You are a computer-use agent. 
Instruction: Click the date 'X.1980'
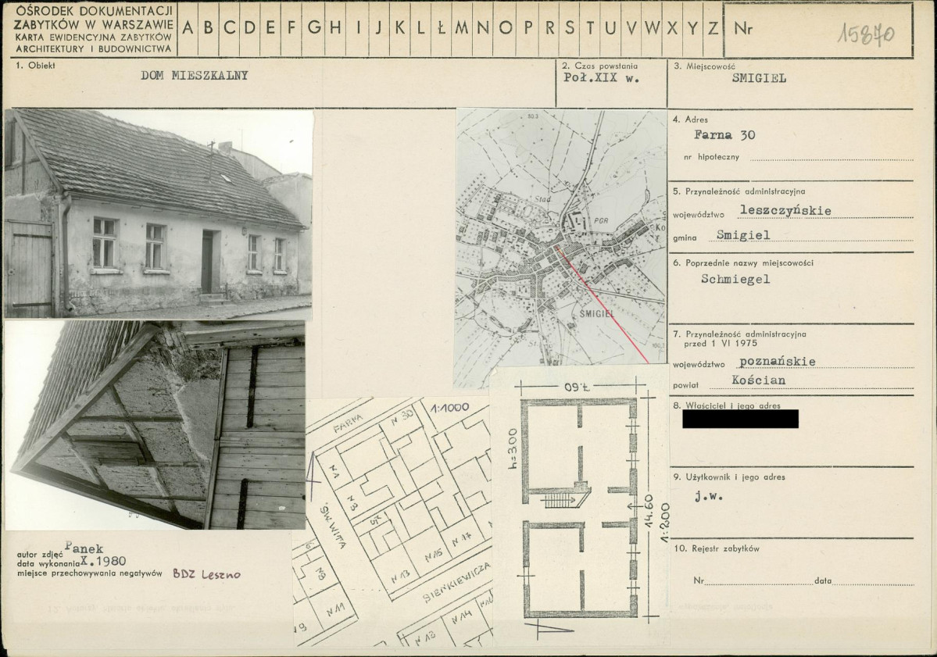[x=103, y=561]
